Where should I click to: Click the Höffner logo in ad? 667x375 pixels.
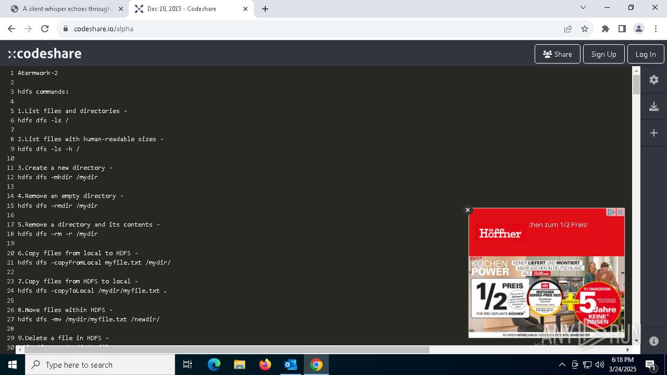pos(500,233)
